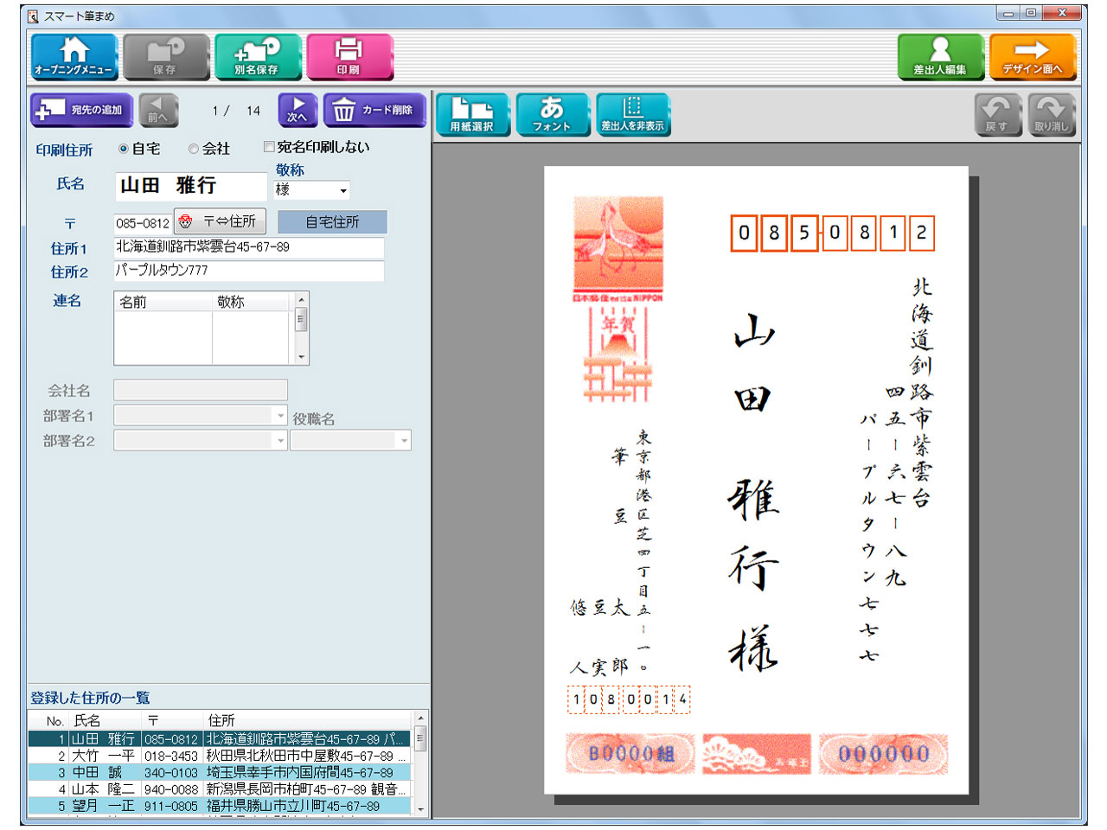Switch to the design side デザイン面へ
This screenshot has width=1107, height=830.
point(1033,56)
